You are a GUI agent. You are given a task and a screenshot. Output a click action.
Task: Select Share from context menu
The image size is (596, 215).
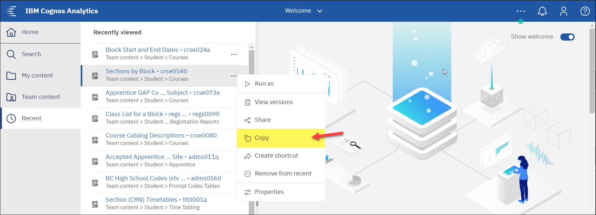pos(281,120)
